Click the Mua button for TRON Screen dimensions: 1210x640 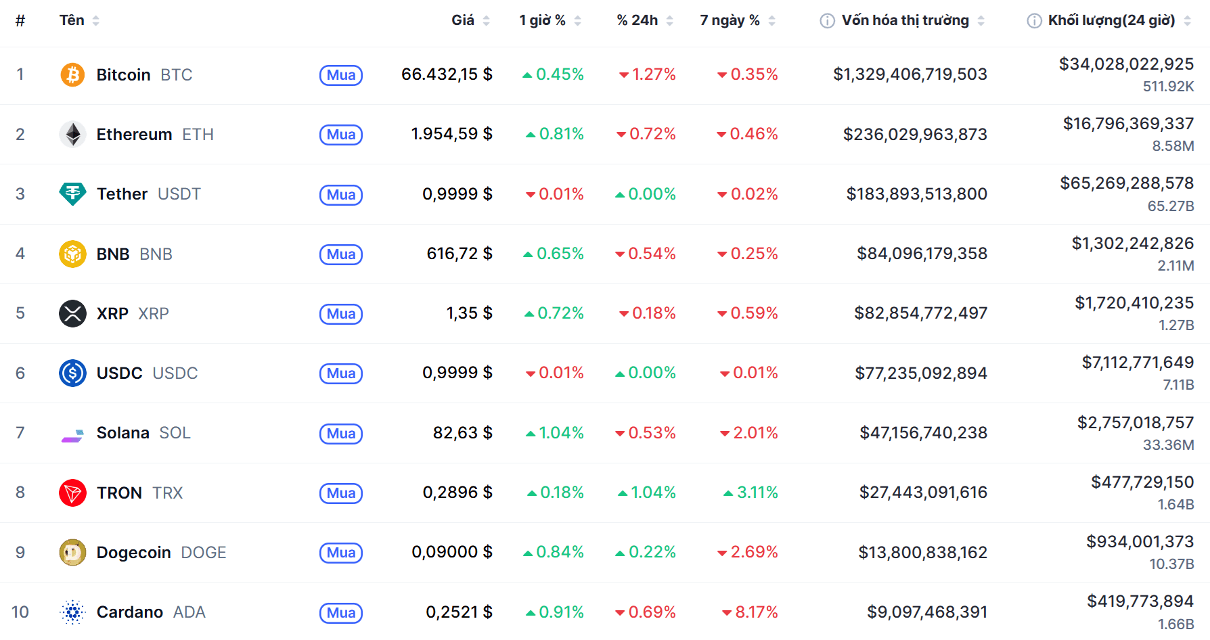pyautogui.click(x=341, y=493)
